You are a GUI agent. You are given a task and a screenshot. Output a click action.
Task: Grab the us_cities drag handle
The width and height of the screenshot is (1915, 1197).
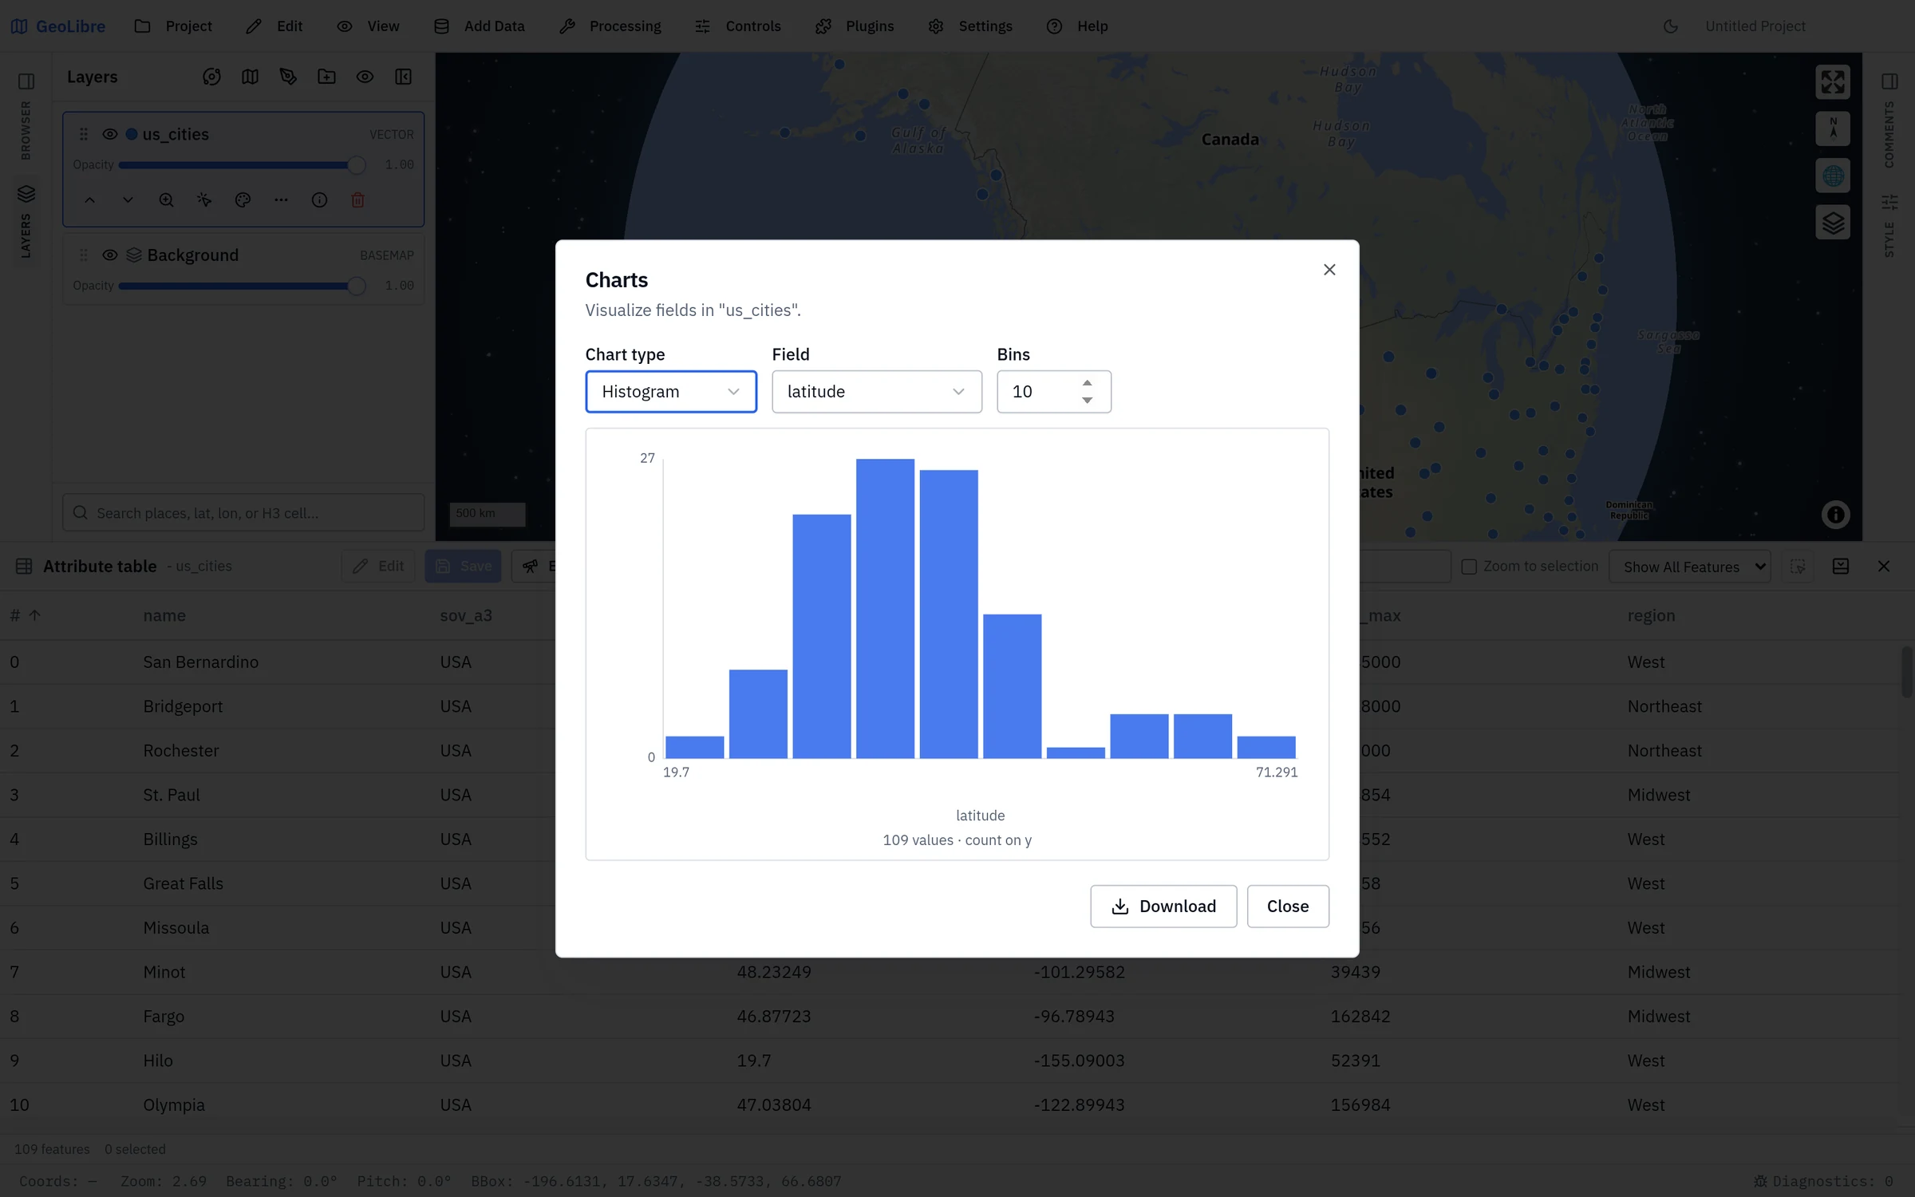click(84, 134)
